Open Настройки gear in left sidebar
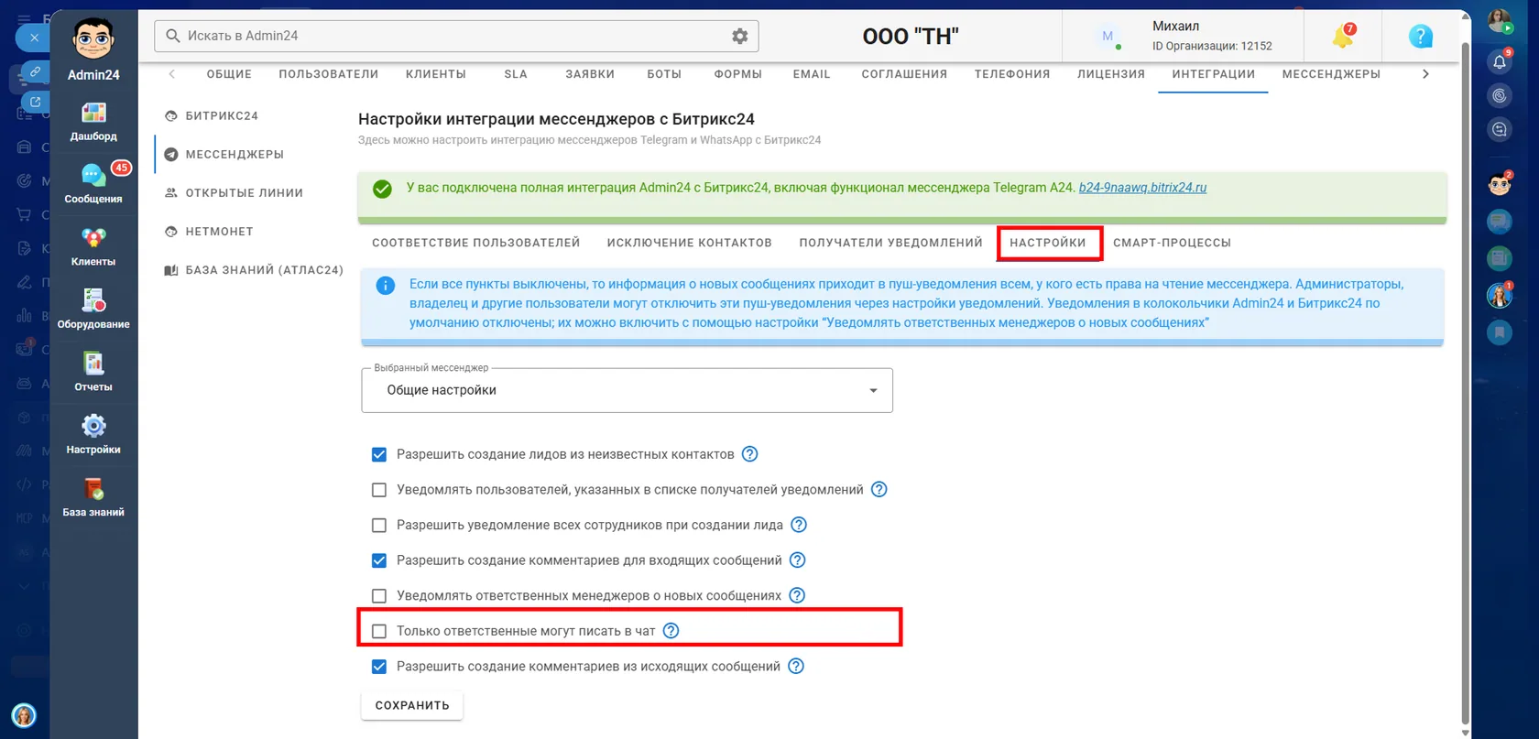The image size is (1539, 739). coord(93,434)
